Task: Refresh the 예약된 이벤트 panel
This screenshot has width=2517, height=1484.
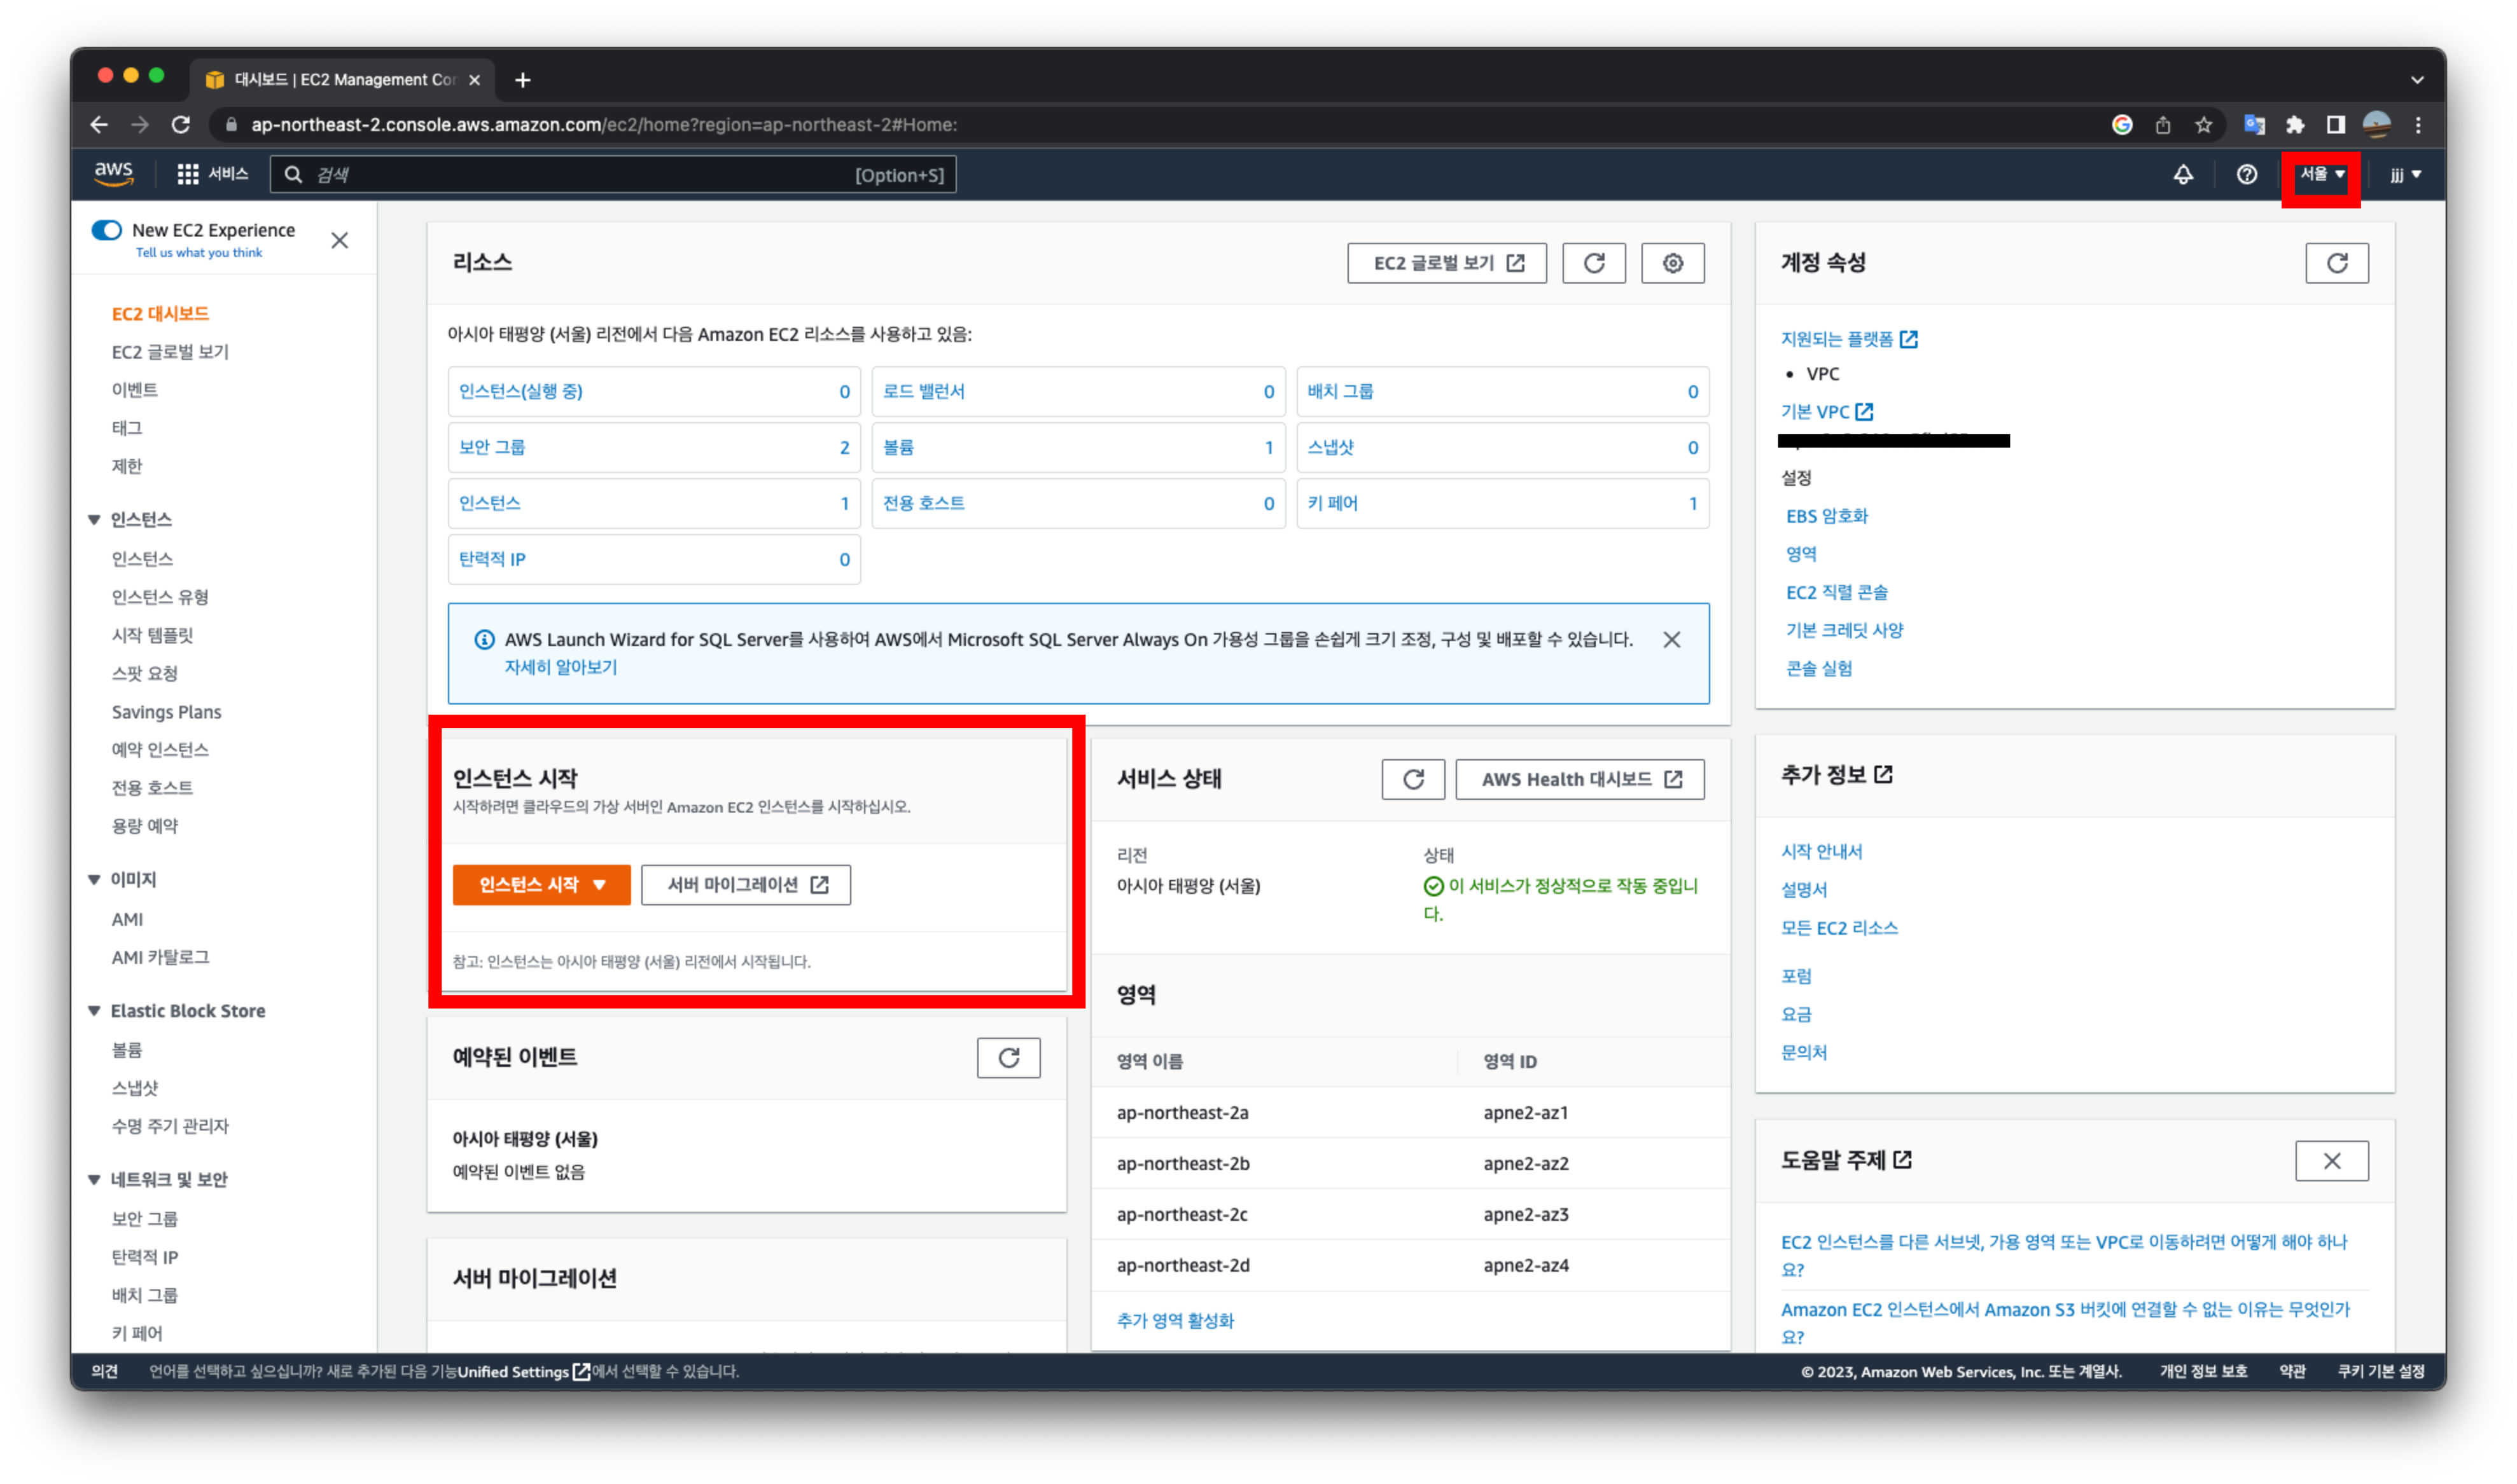Action: [x=1008, y=1058]
